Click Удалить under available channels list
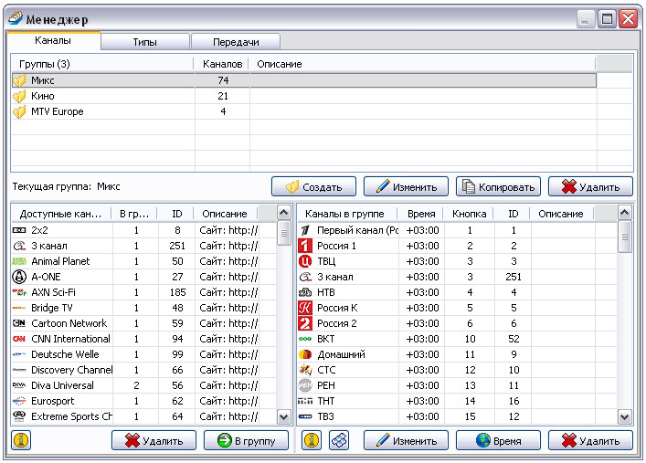 pyautogui.click(x=154, y=440)
